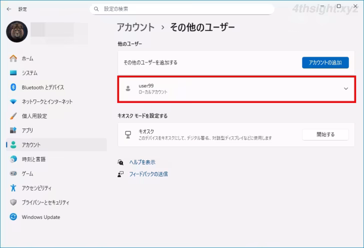Open ゲーム settings section
The image size is (364, 248).
pyautogui.click(x=27, y=174)
